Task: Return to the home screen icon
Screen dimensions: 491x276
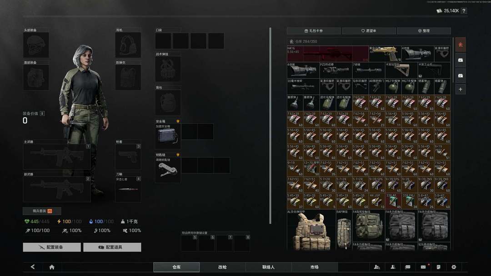Action: 52,267
